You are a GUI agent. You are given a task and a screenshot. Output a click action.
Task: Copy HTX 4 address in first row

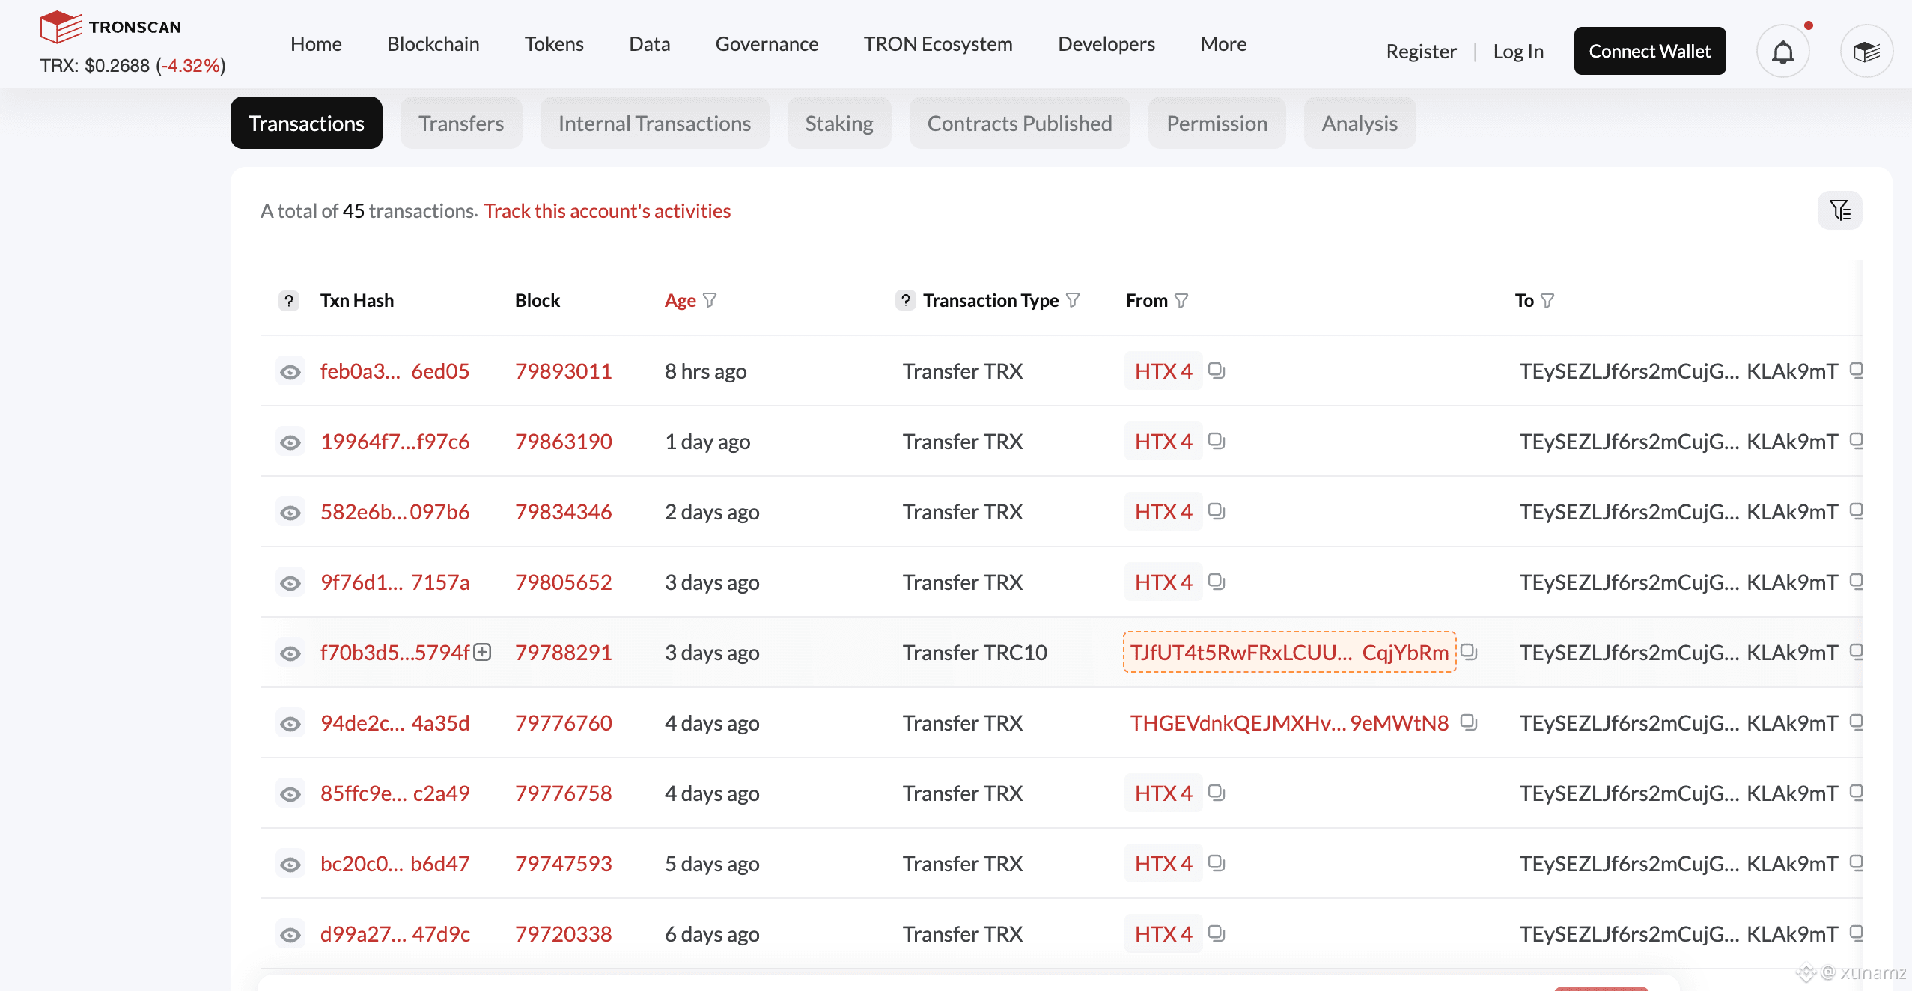[1217, 371]
